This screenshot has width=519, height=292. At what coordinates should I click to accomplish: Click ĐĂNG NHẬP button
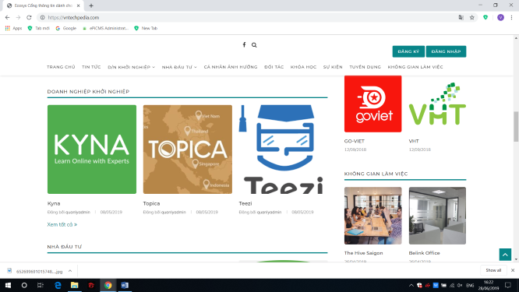[x=446, y=51]
